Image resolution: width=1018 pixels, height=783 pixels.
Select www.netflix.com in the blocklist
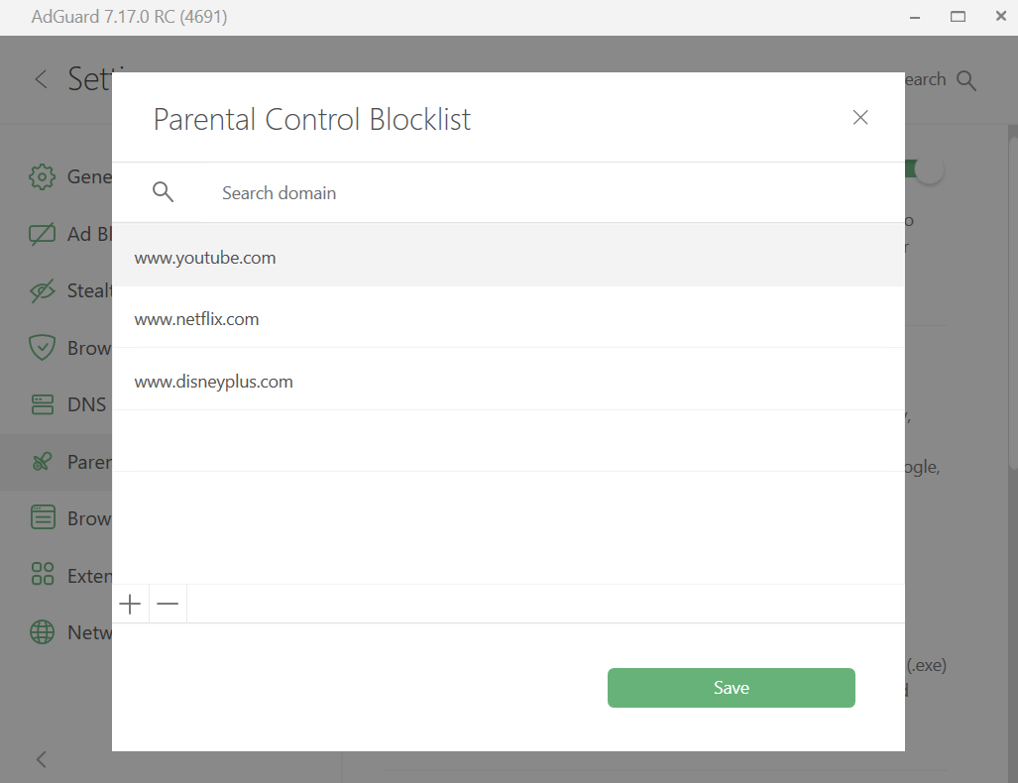pyautogui.click(x=196, y=319)
